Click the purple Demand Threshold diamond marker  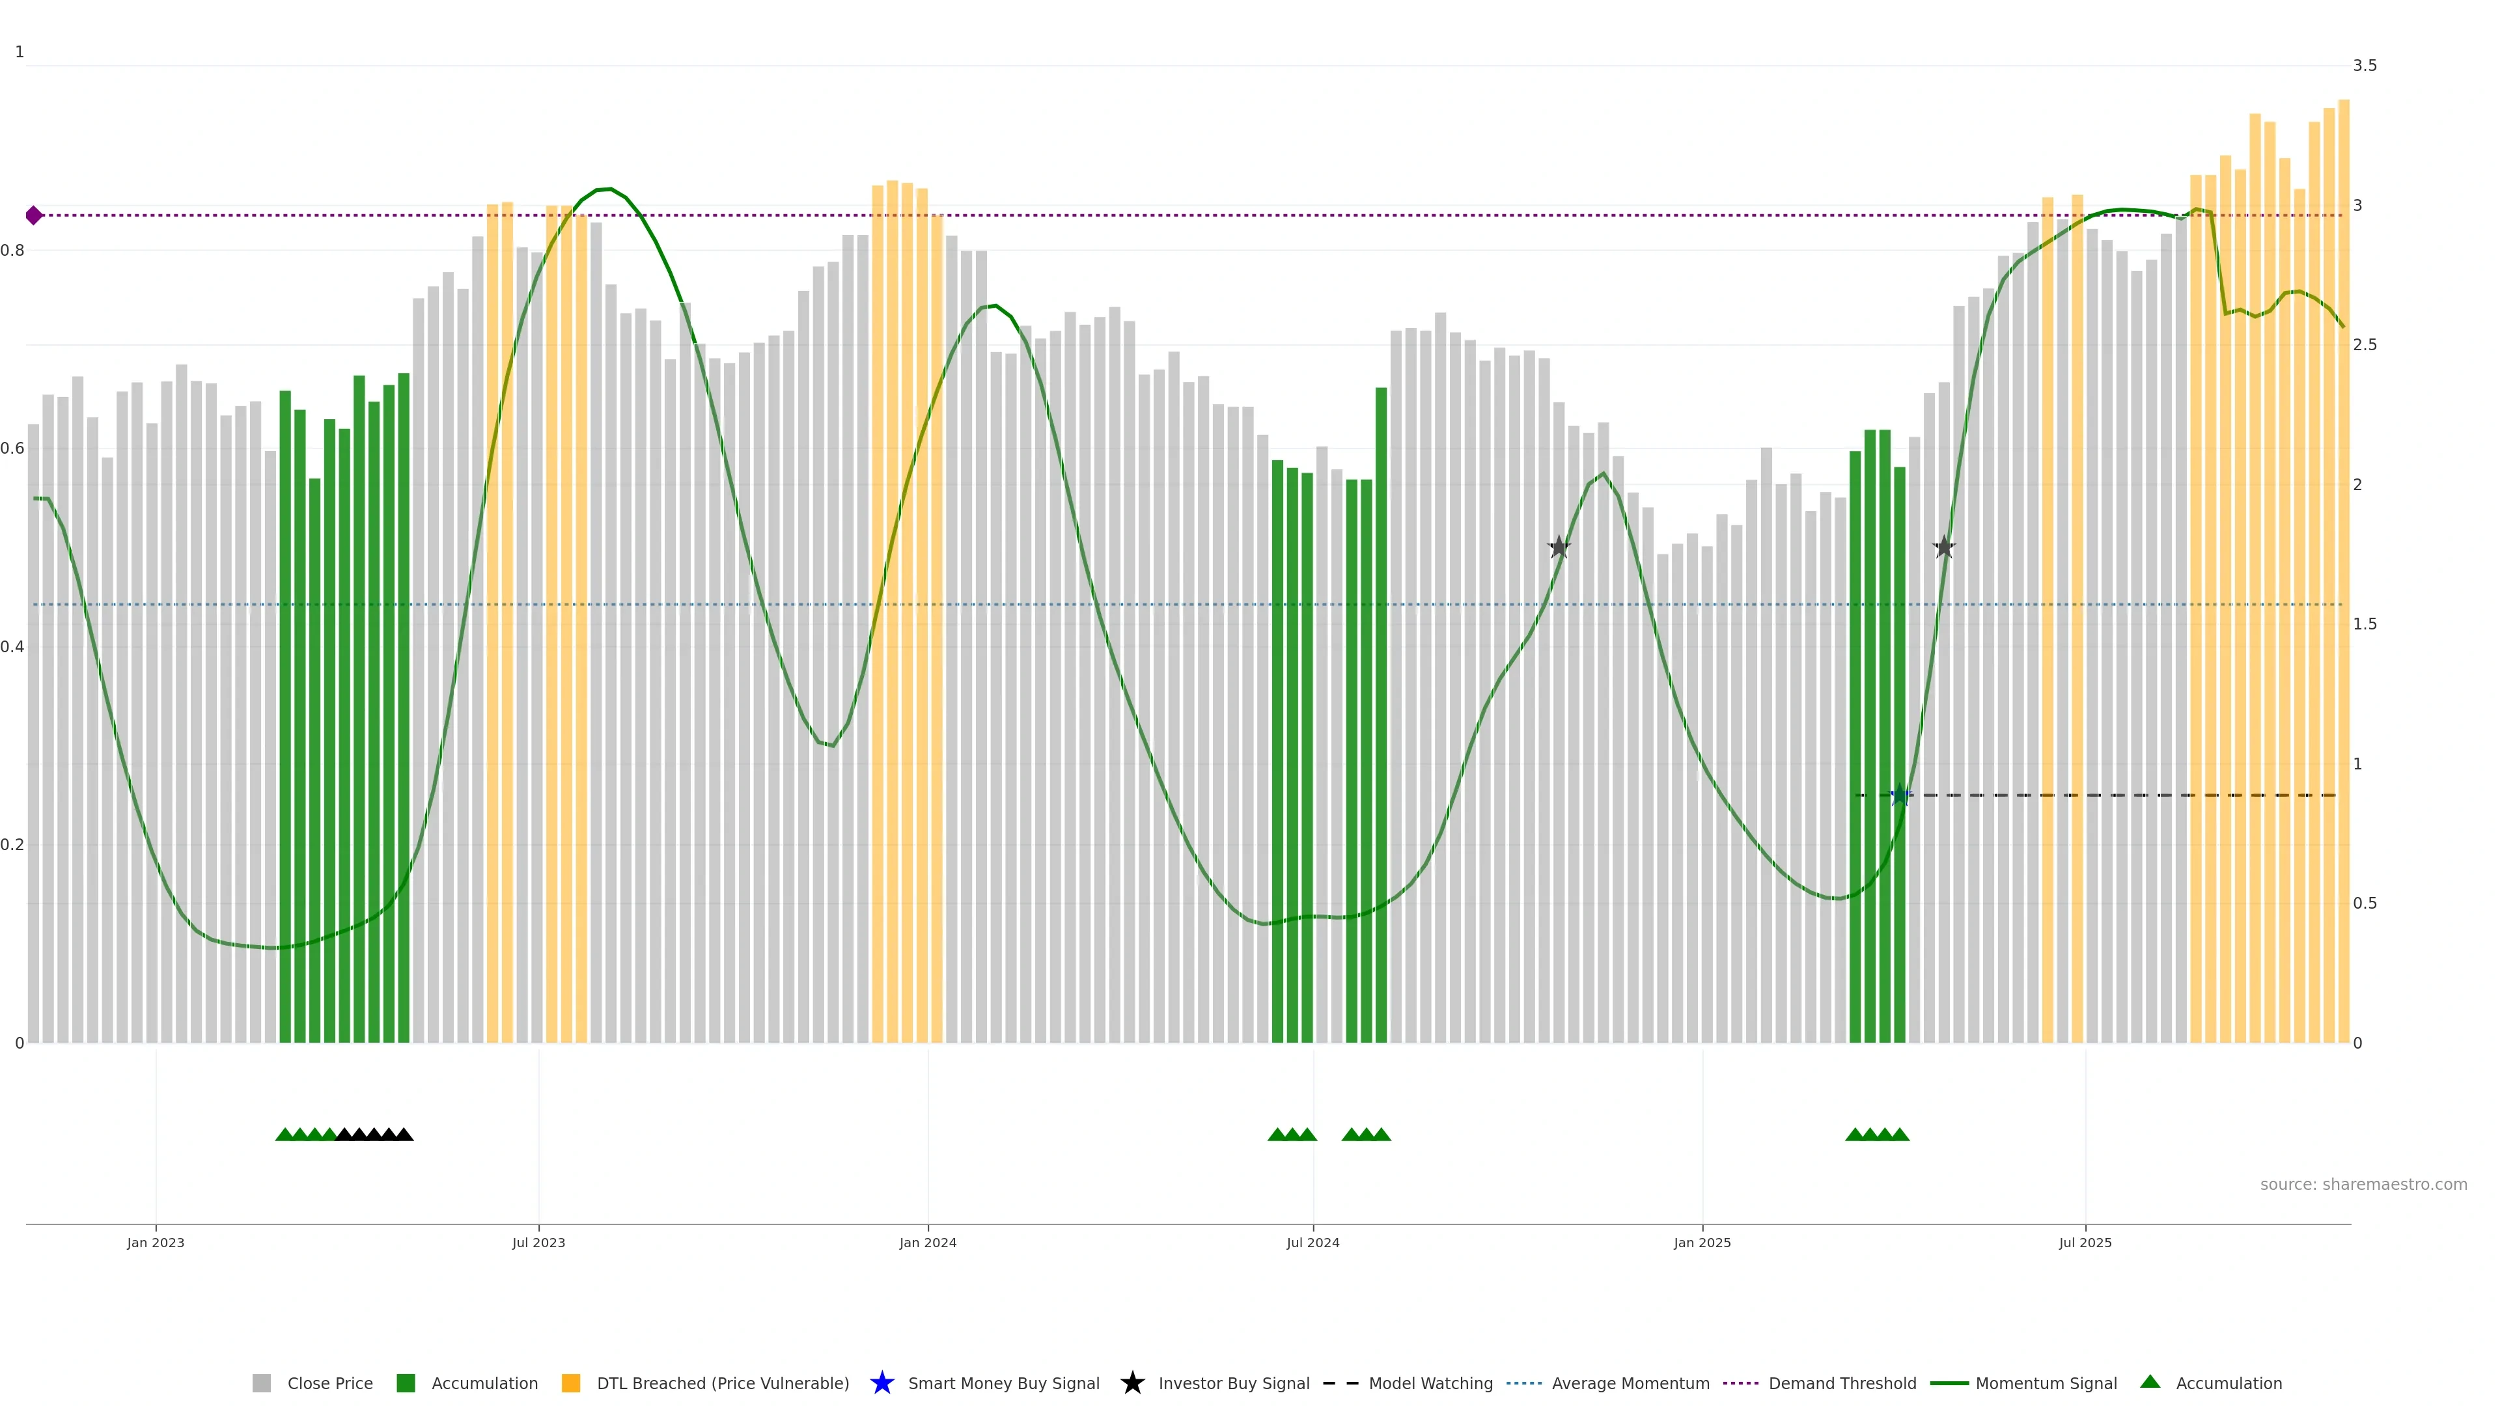tap(34, 215)
